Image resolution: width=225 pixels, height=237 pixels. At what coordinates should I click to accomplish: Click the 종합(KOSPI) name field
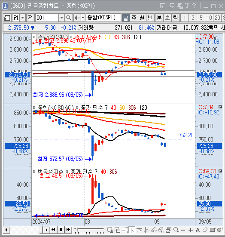tap(103, 18)
